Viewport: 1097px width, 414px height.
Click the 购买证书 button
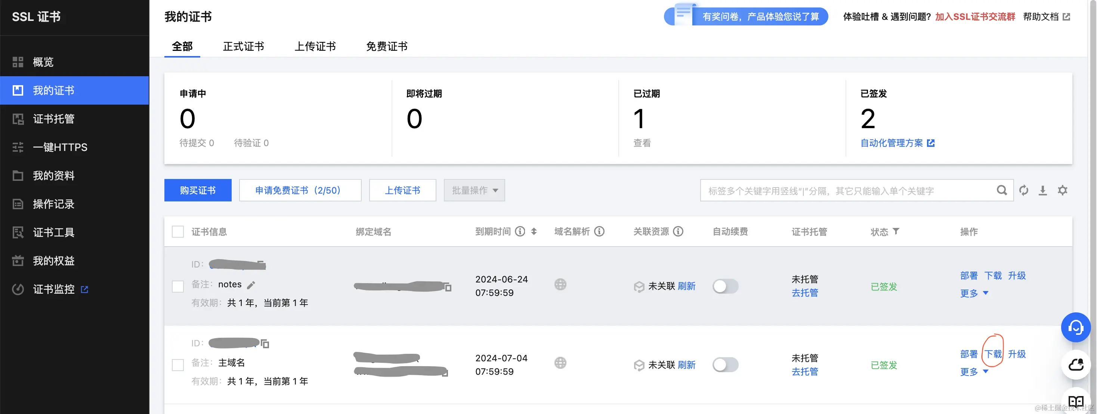tap(198, 191)
